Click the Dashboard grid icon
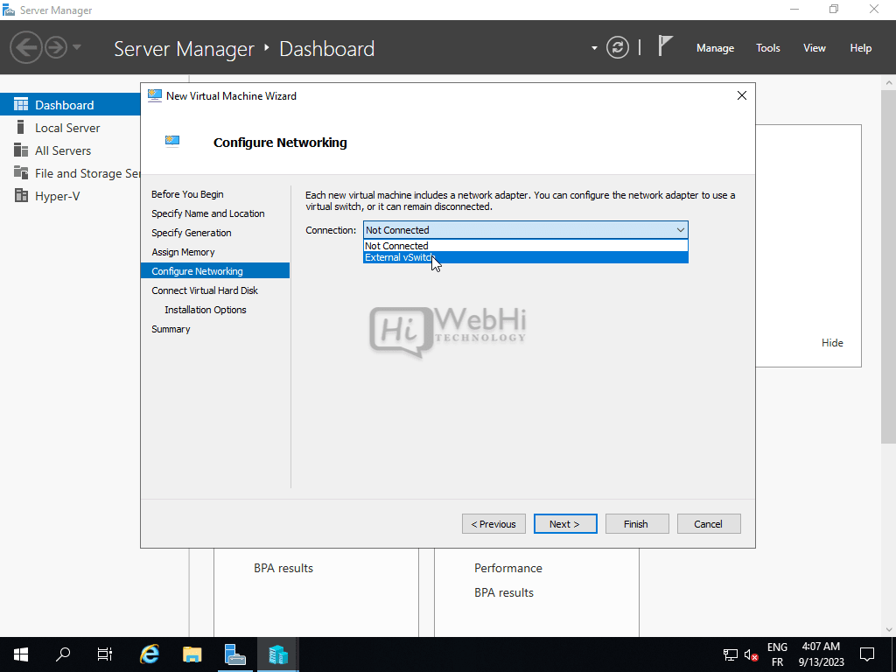 [21, 104]
